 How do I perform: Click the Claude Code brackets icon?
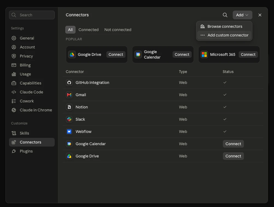[x=14, y=92]
